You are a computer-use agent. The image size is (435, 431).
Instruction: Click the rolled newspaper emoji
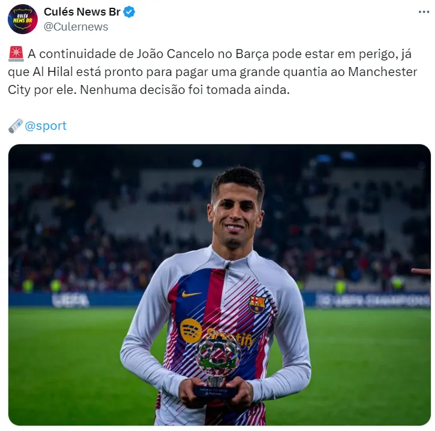pyautogui.click(x=16, y=126)
